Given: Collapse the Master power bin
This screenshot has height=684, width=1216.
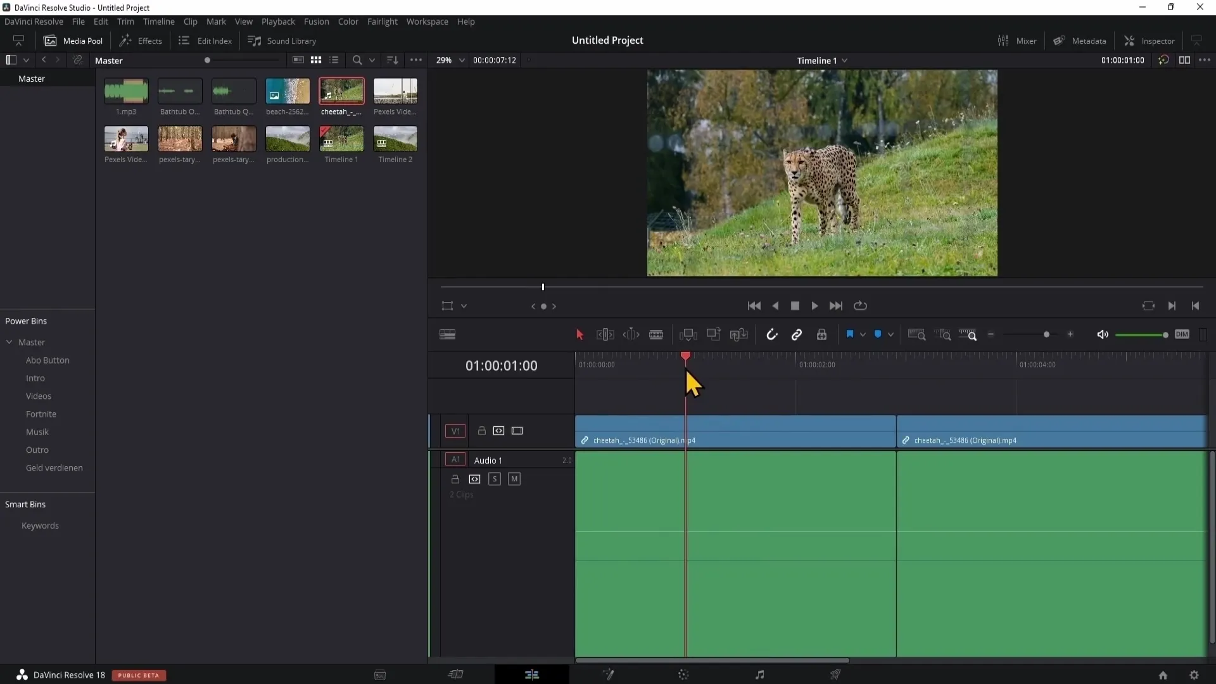Looking at the screenshot, I should click(x=9, y=342).
